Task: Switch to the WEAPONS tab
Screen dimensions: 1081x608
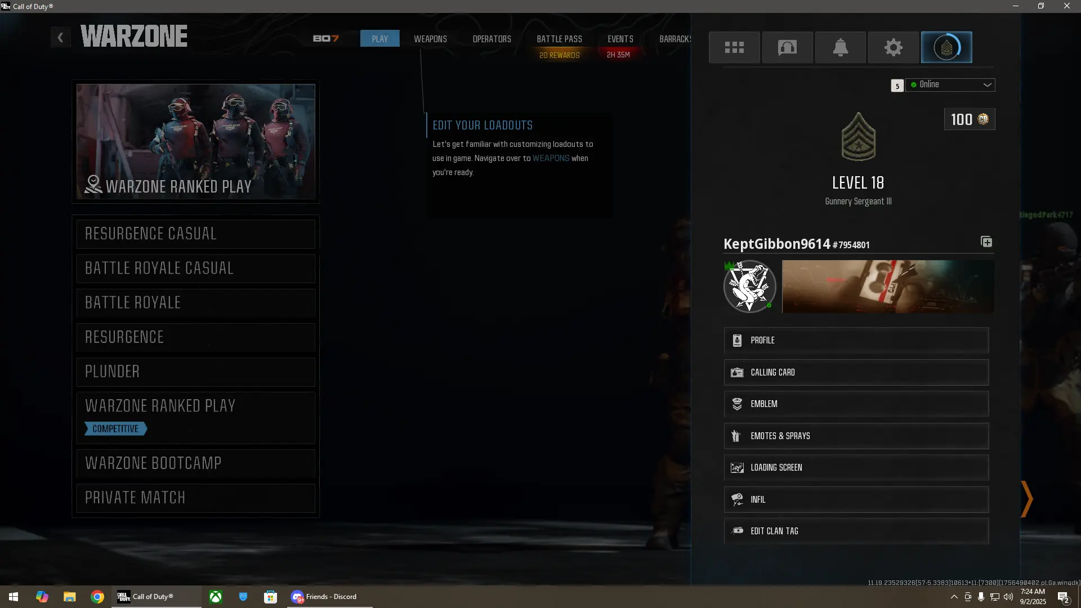Action: click(x=430, y=39)
